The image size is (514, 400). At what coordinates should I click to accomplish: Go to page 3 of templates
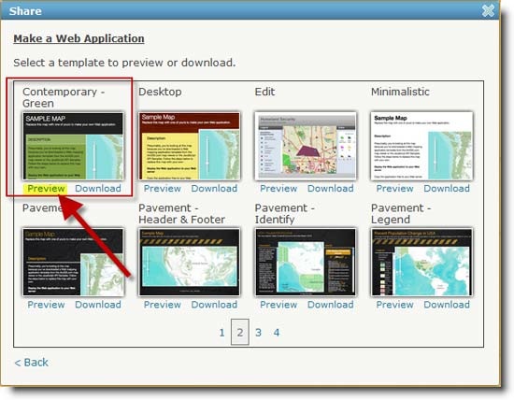pyautogui.click(x=258, y=333)
